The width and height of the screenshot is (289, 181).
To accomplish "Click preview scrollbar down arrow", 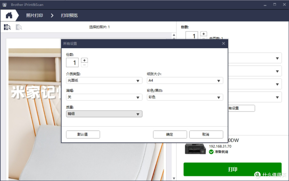I will pos(174,178).
